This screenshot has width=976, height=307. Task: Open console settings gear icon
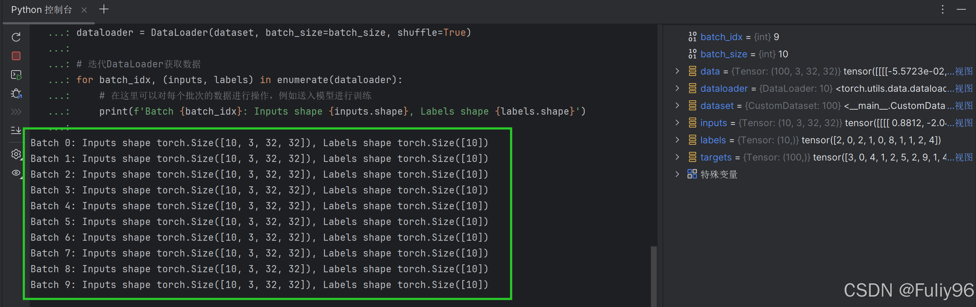[16, 154]
